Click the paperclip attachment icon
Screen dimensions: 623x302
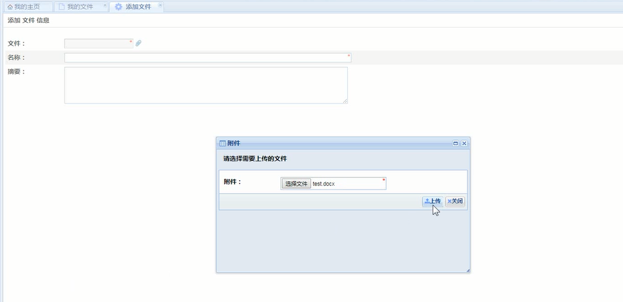click(139, 43)
